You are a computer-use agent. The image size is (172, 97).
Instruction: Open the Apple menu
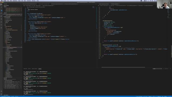click(x=2, y=1)
